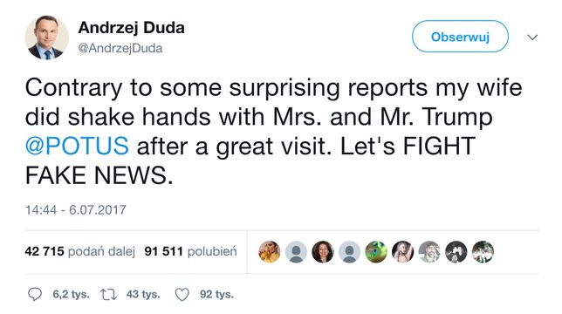Click the green peacock liker avatar
Viewport: 562px width, 314px height.
376,252
